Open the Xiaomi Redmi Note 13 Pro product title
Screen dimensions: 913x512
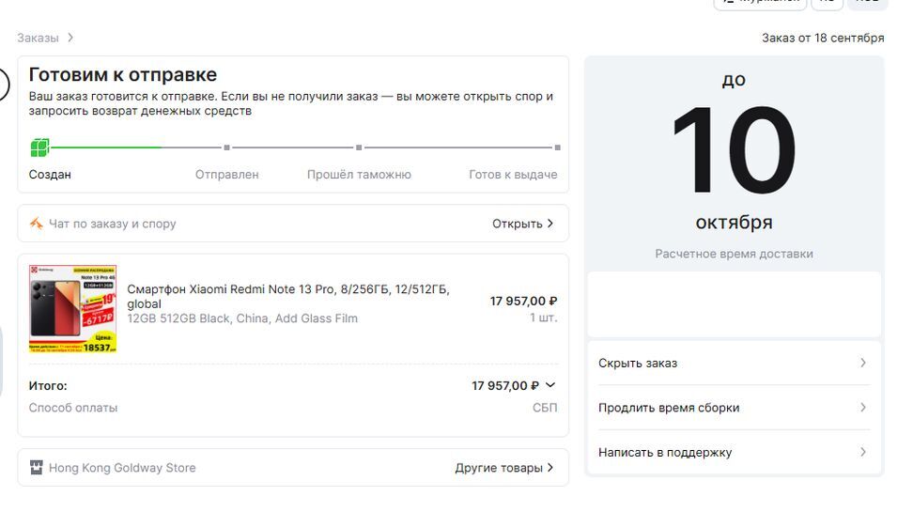287,296
